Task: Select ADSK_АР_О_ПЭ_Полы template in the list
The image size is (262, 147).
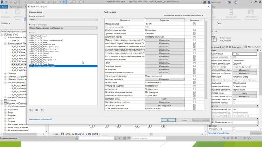Action: click(x=38, y=62)
